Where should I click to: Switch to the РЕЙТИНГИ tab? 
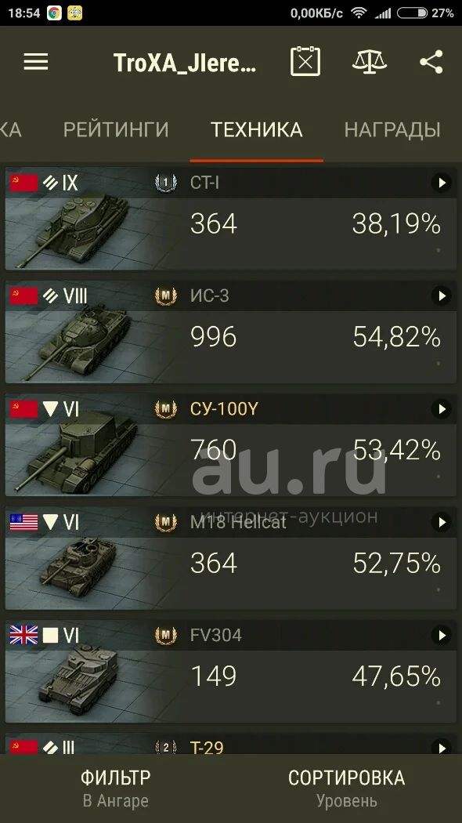[x=116, y=129]
